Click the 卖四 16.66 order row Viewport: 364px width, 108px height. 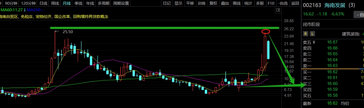[x=333, y=48]
